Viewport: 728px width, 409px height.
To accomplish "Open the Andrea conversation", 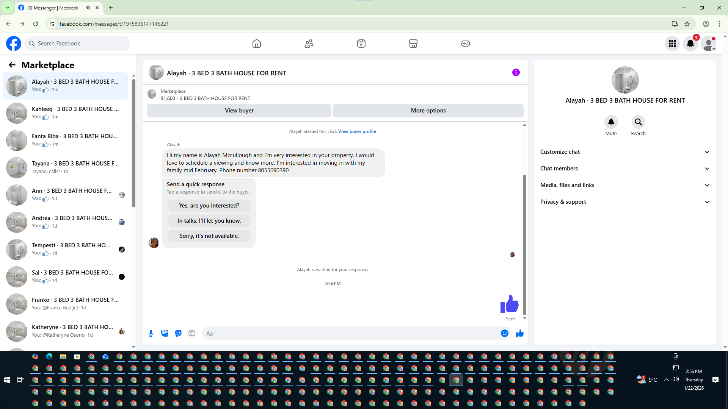I will pyautogui.click(x=65, y=222).
